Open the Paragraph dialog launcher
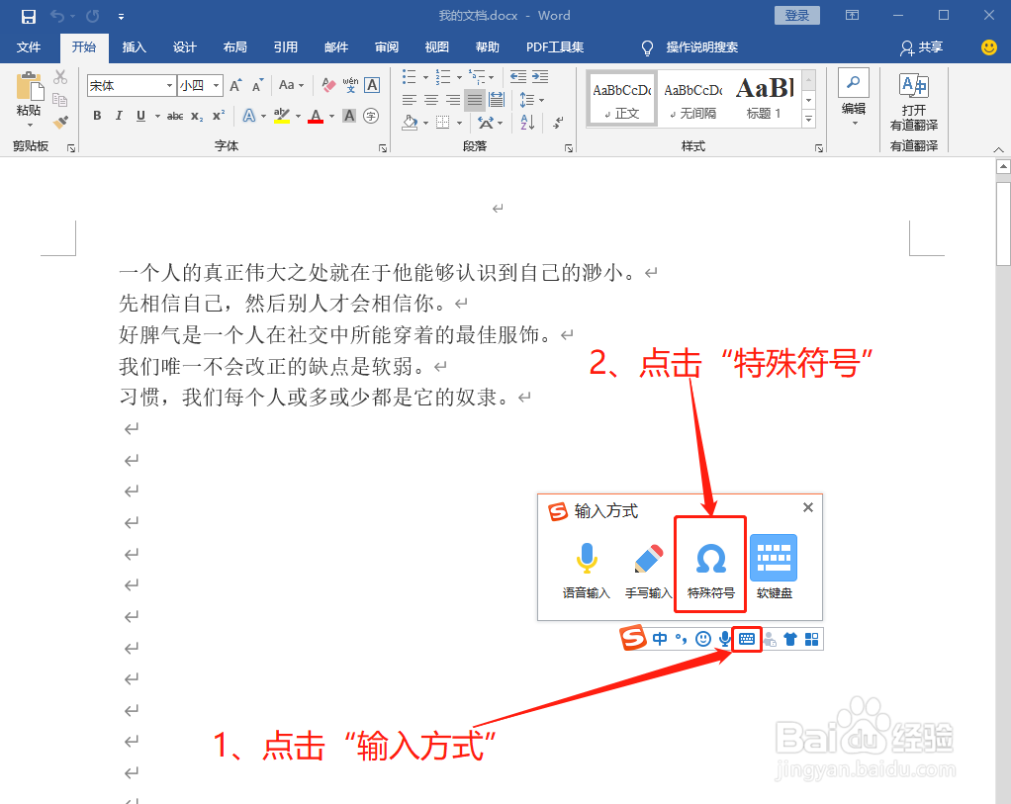 tap(569, 148)
